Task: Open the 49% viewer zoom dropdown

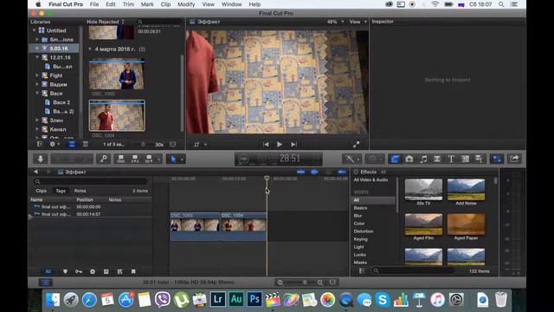Action: tap(335, 22)
